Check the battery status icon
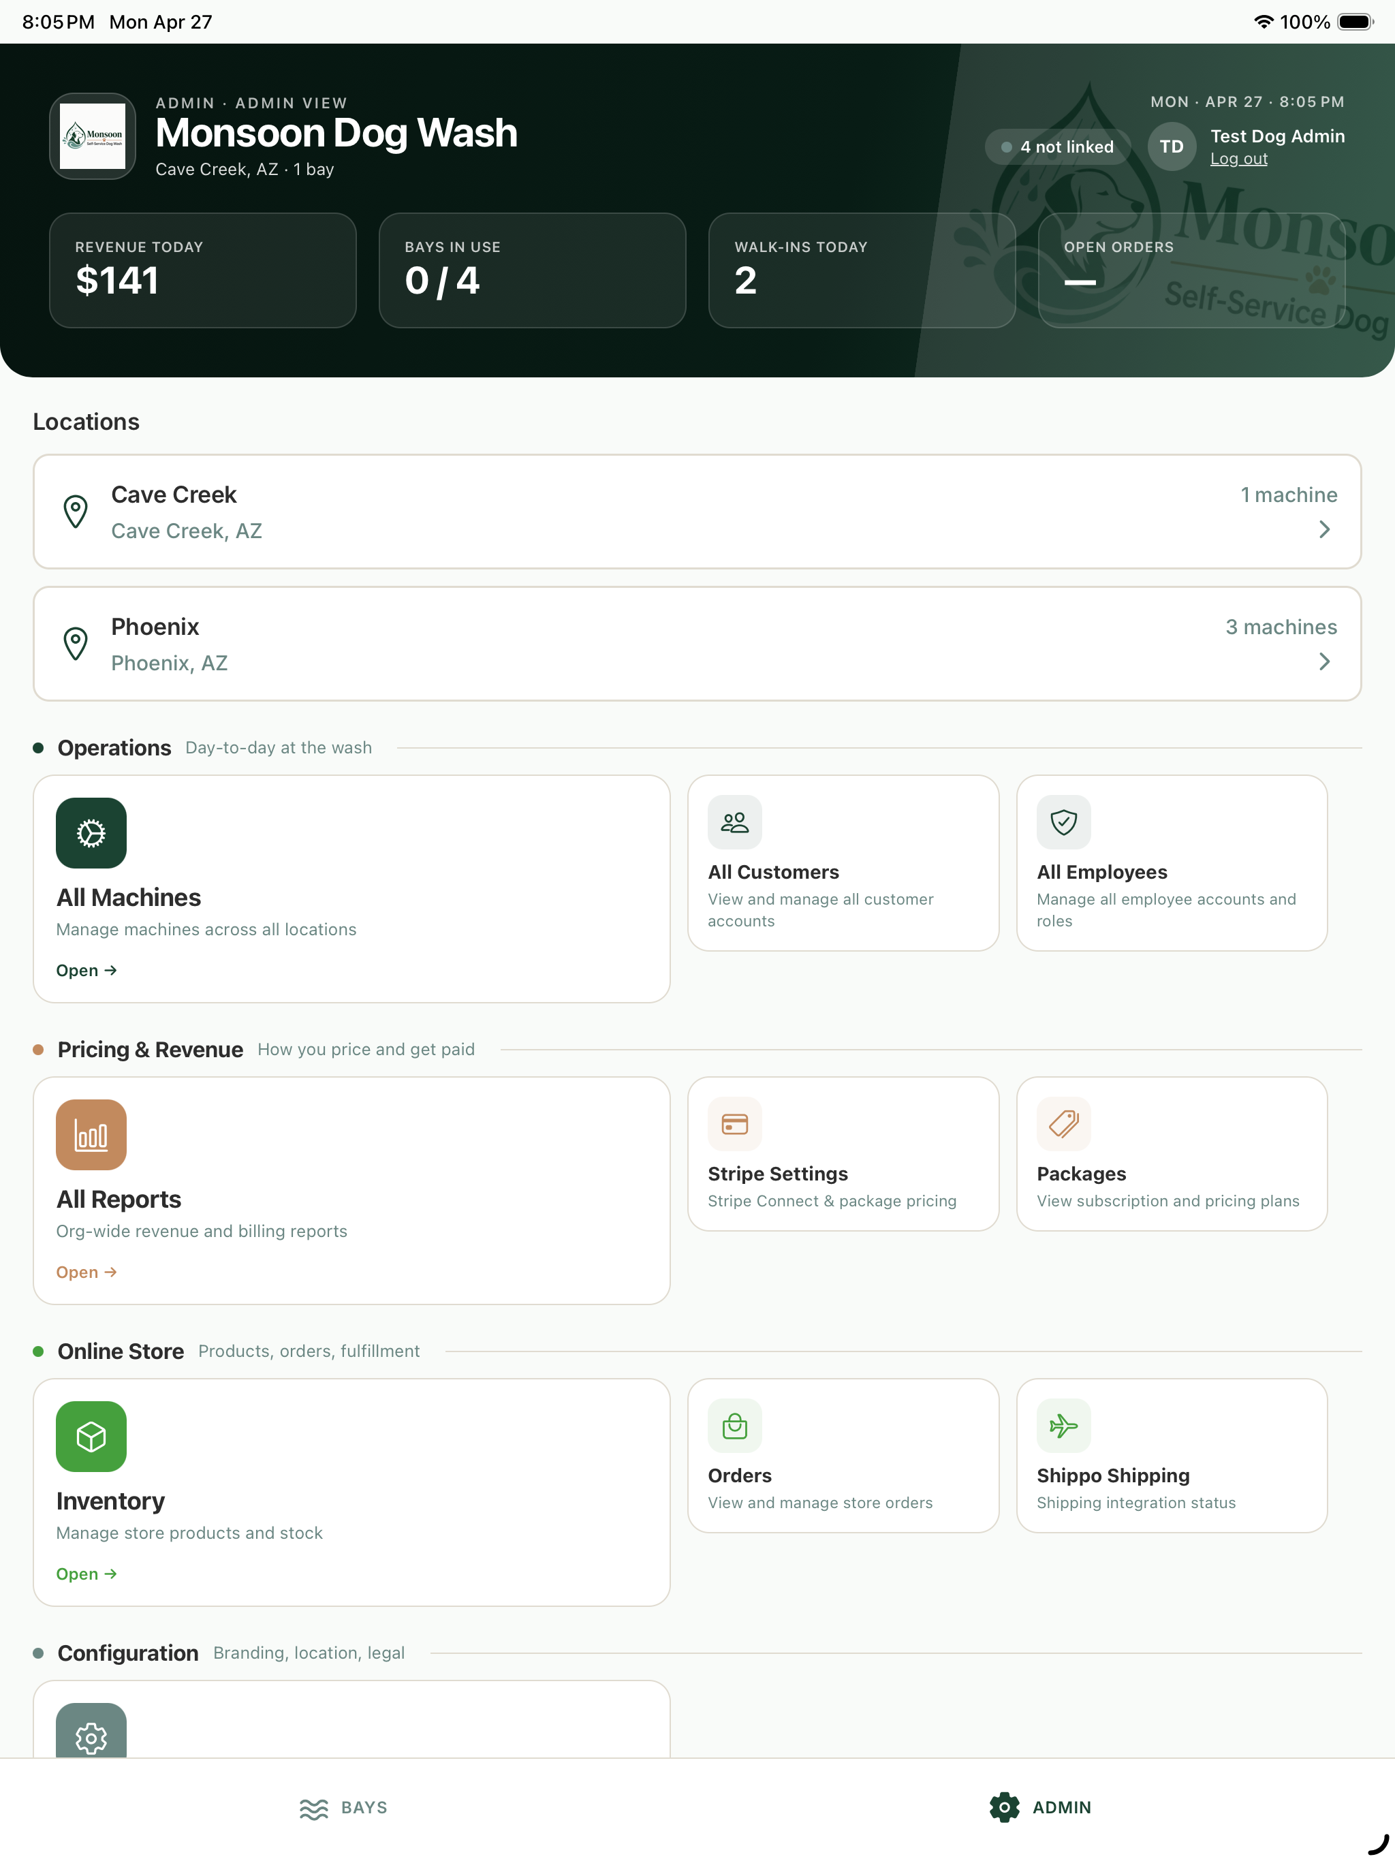 click(1355, 22)
